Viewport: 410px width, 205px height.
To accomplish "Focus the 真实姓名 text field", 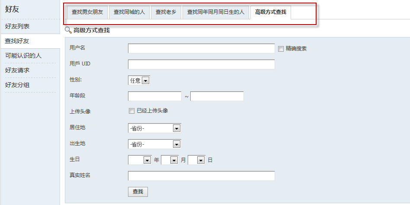I will (x=201, y=176).
